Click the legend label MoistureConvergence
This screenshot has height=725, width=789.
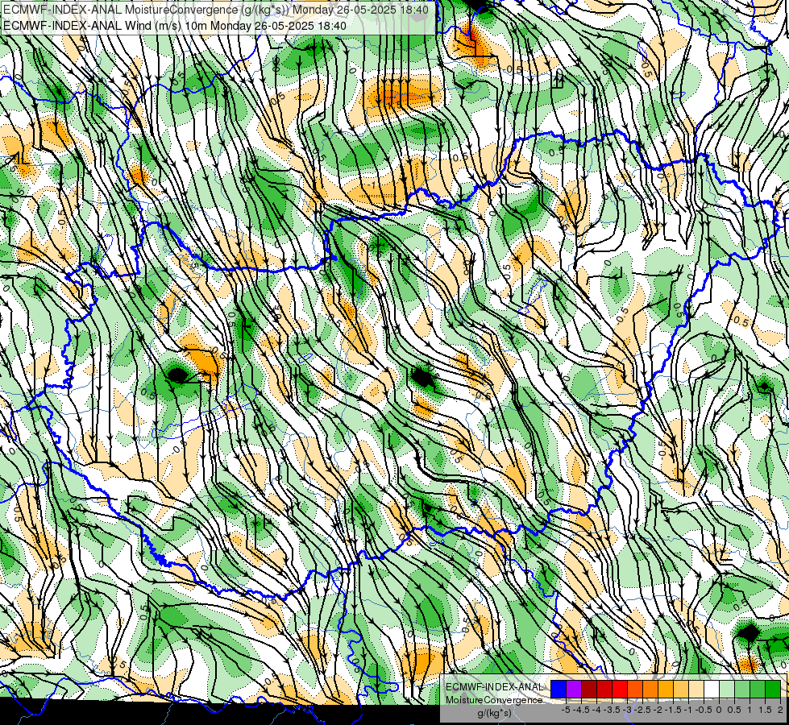tap(494, 700)
